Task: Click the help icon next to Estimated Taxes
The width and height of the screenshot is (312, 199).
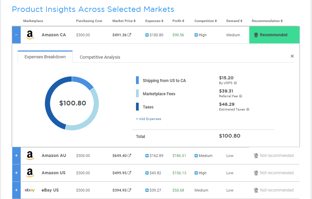Action: [248, 110]
